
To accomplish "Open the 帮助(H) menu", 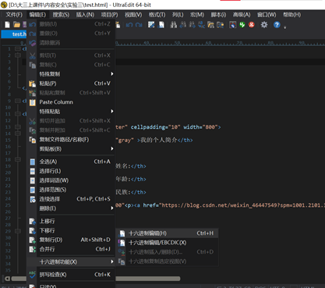I will pos(291,15).
